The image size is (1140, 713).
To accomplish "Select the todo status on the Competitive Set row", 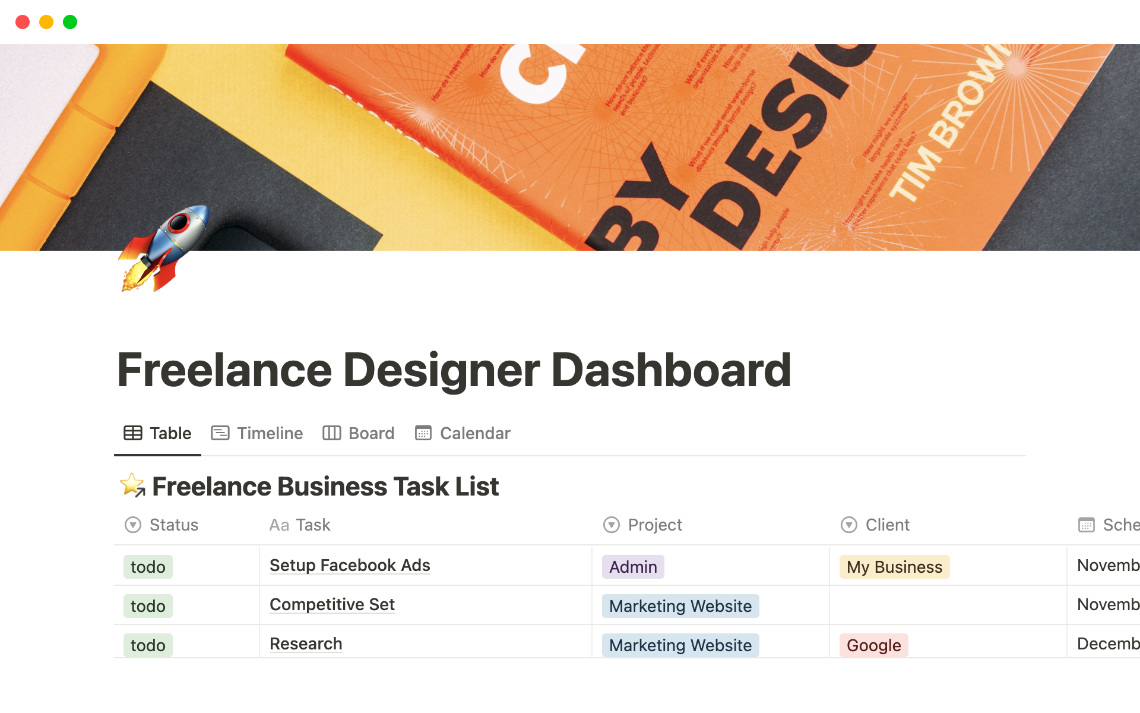I will pos(147,605).
